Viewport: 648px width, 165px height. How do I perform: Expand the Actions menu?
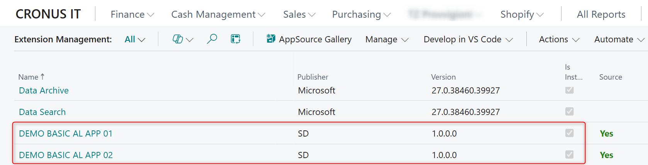click(x=559, y=39)
